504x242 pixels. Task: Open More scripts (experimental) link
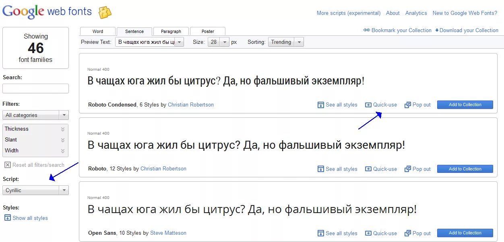[349, 13]
